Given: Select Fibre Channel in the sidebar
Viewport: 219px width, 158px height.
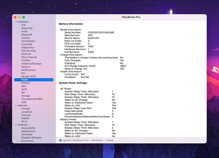Looking at the screenshot, I should [x=29, y=57].
